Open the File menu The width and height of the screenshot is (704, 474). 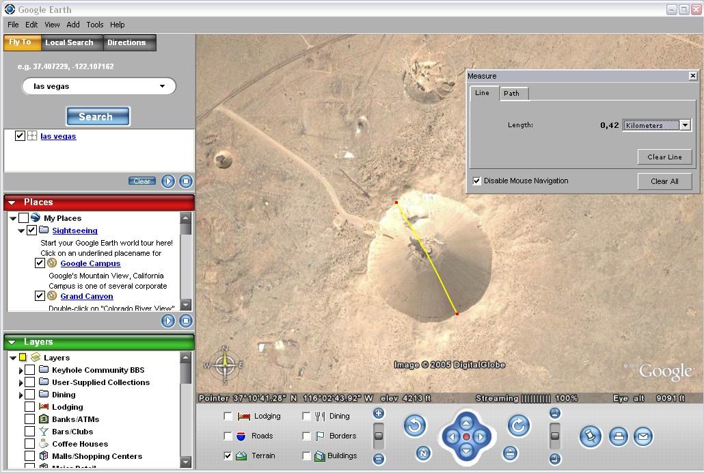pos(13,25)
